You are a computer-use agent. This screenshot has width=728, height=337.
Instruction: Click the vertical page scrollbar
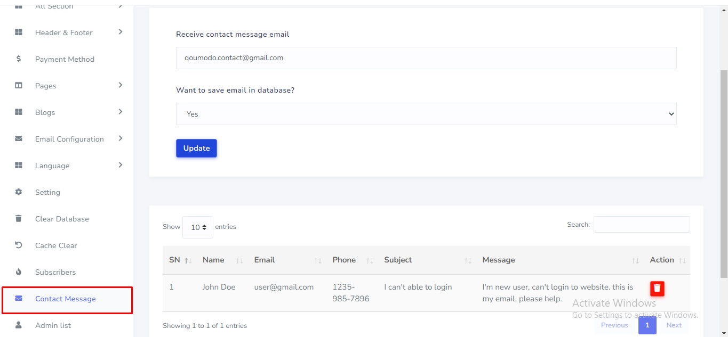click(x=724, y=170)
